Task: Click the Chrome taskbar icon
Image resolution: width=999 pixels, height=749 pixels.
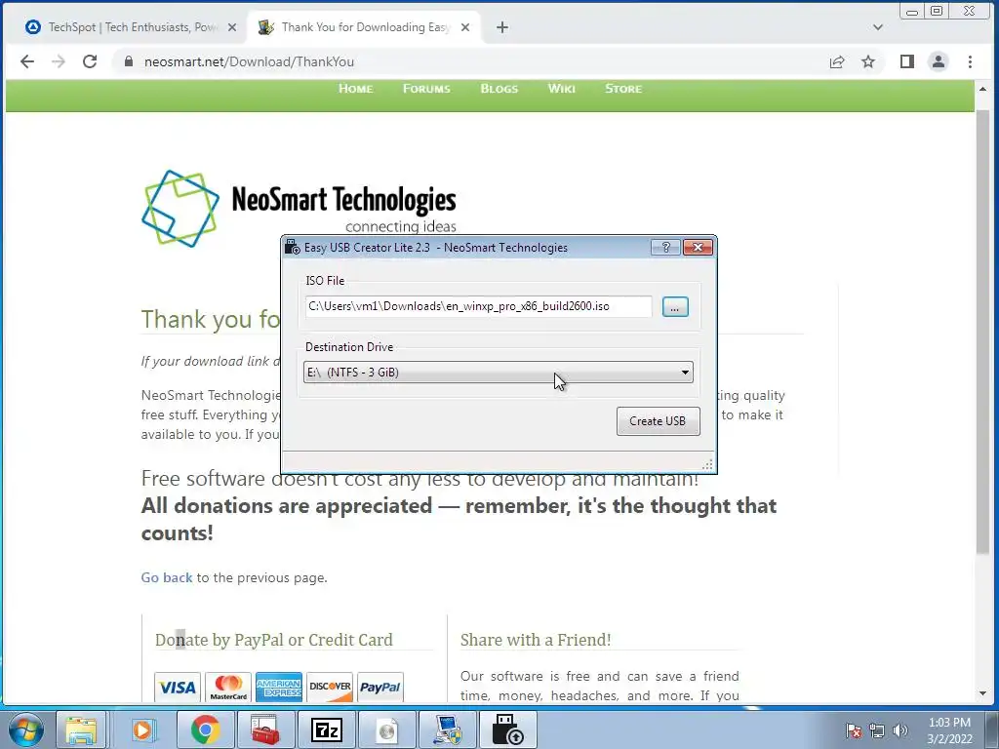Action: click(x=205, y=729)
